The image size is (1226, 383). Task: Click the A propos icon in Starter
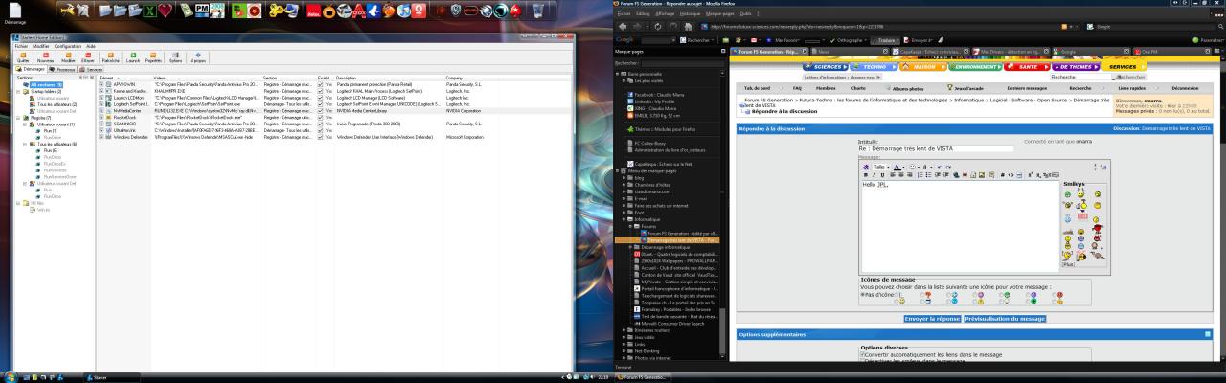pos(198,56)
